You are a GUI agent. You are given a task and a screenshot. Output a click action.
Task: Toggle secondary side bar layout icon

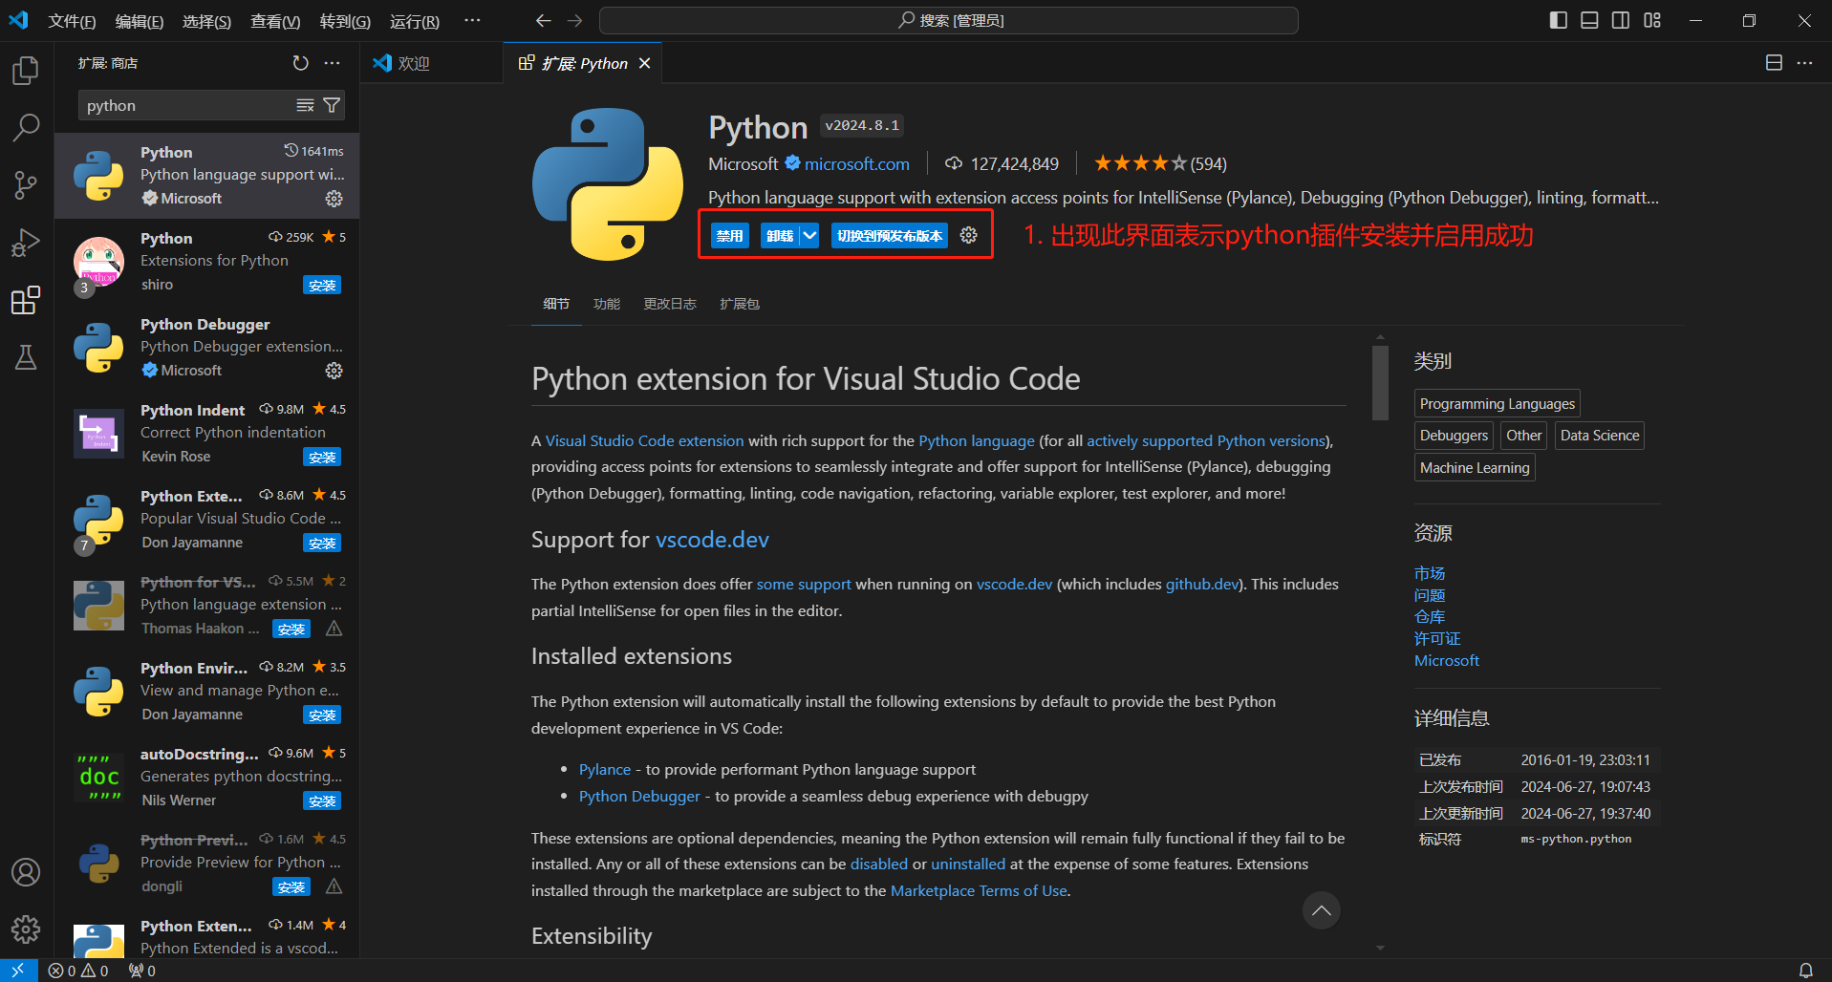[x=1621, y=20]
